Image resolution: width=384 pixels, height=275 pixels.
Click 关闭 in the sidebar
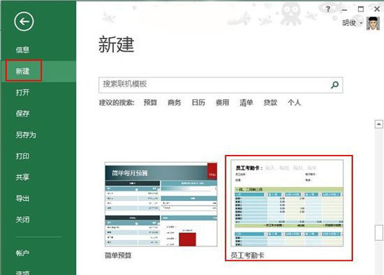pyautogui.click(x=22, y=220)
